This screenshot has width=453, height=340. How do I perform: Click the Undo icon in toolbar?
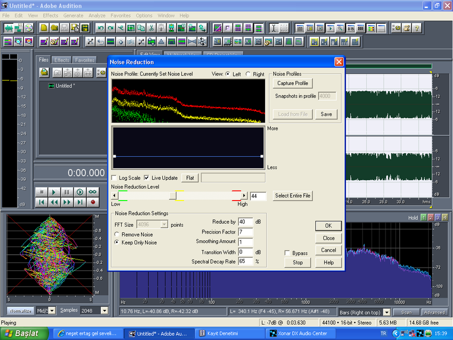tap(101, 28)
